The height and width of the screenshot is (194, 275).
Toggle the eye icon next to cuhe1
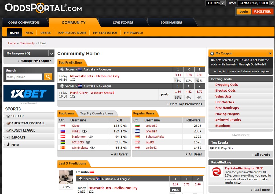coord(84,131)
